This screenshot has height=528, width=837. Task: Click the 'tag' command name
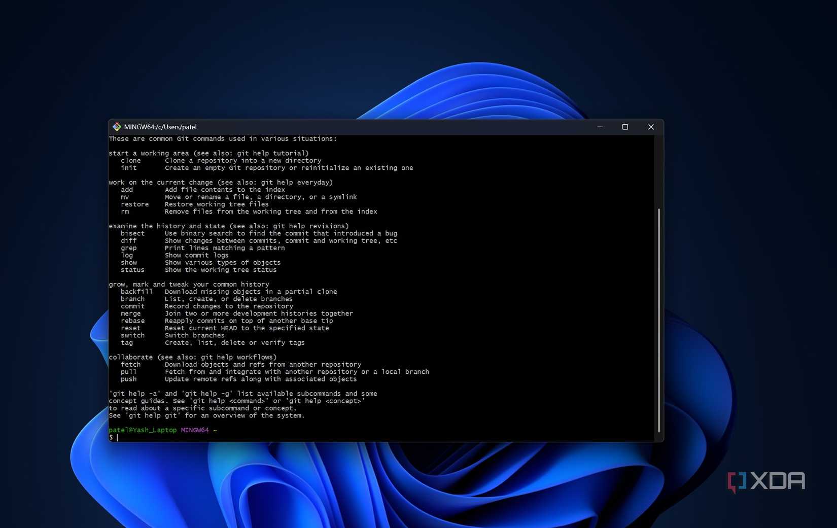pos(127,343)
